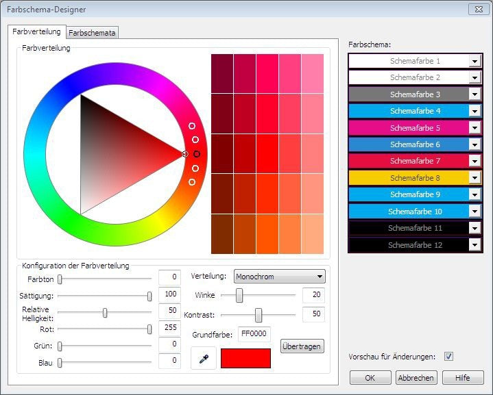Image resolution: width=493 pixels, height=395 pixels.
Task: Pick the dark maroon top-left palette swatch
Action: 222,73
